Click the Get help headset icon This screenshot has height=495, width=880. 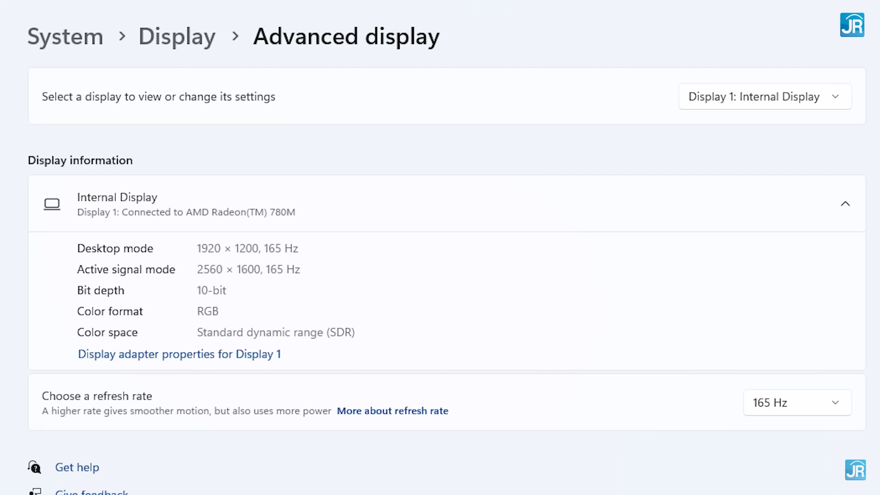tap(34, 467)
